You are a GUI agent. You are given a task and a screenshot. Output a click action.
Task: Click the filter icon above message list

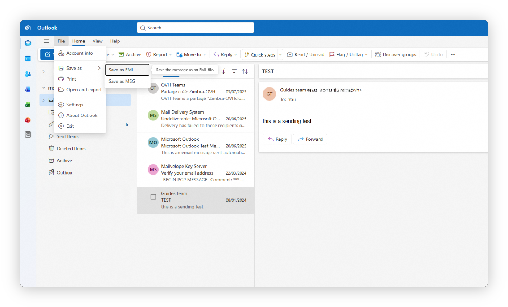point(234,71)
